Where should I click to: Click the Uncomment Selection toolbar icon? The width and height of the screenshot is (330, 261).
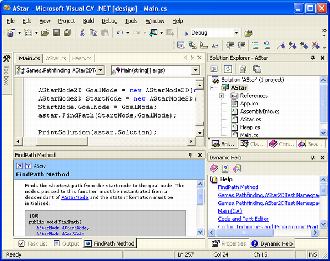(x=267, y=46)
